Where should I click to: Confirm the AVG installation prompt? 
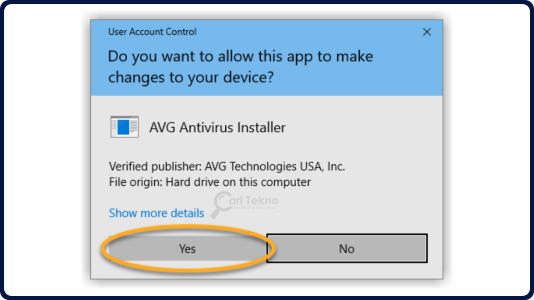pos(187,248)
